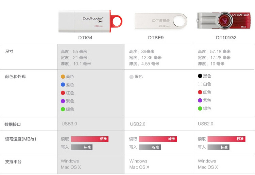Click the DTSE9 gray write speed bar
This screenshot has width=255, height=175.
coord(150,147)
